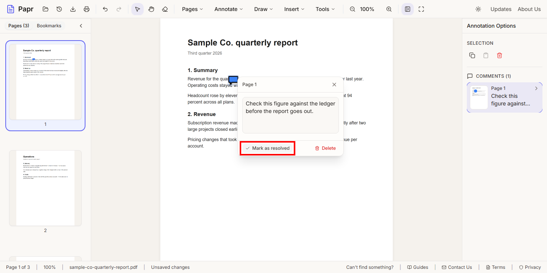Image resolution: width=547 pixels, height=273 pixels.
Task: Mark the comment as resolved
Action: 267,148
